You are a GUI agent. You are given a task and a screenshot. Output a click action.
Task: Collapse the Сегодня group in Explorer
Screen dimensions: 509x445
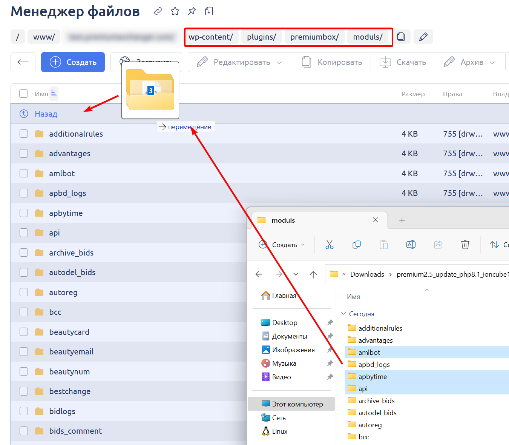pyautogui.click(x=343, y=314)
